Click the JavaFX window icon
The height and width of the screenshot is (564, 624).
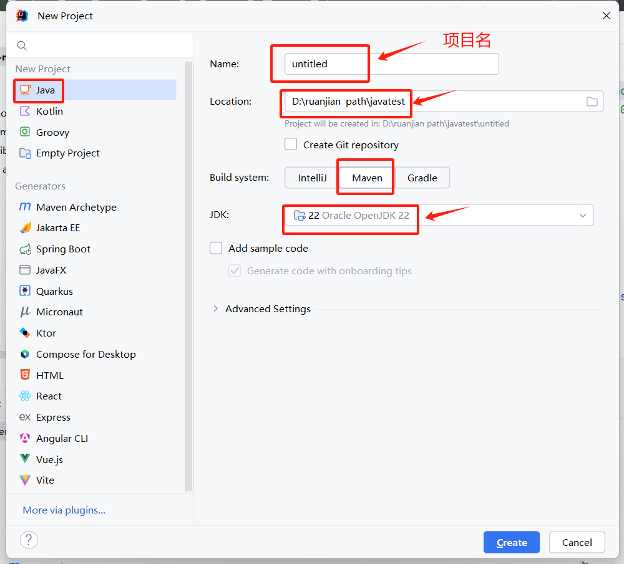(25, 270)
